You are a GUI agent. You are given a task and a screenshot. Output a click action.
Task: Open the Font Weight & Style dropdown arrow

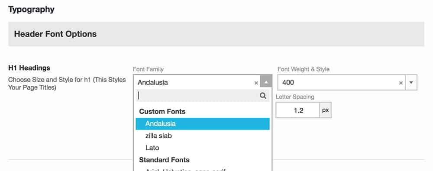411,82
